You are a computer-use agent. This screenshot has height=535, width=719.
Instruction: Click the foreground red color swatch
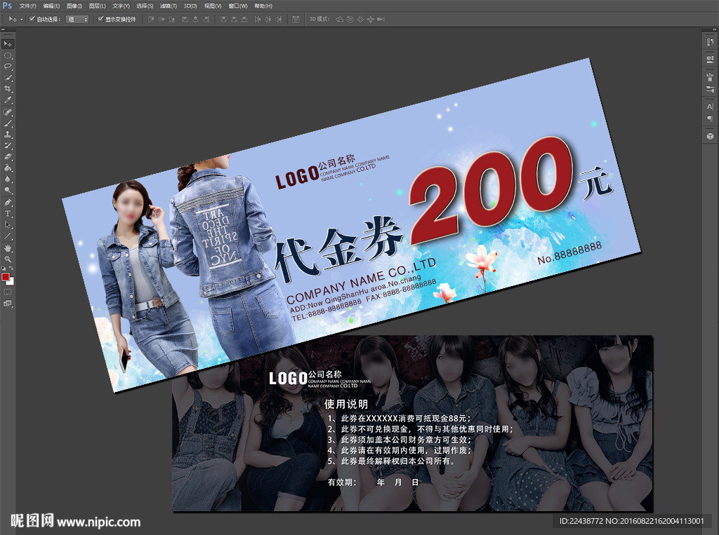point(6,277)
